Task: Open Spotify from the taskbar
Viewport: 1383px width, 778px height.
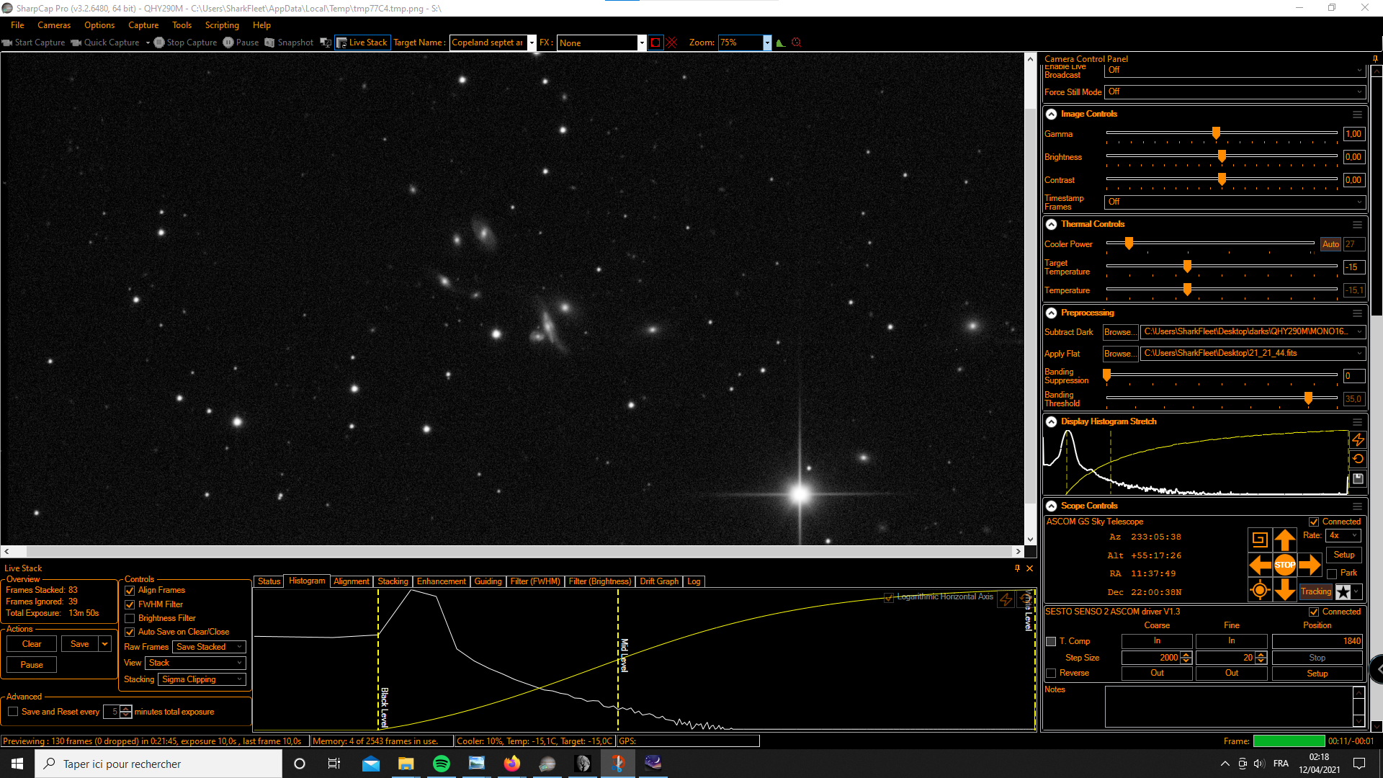Action: click(x=441, y=764)
